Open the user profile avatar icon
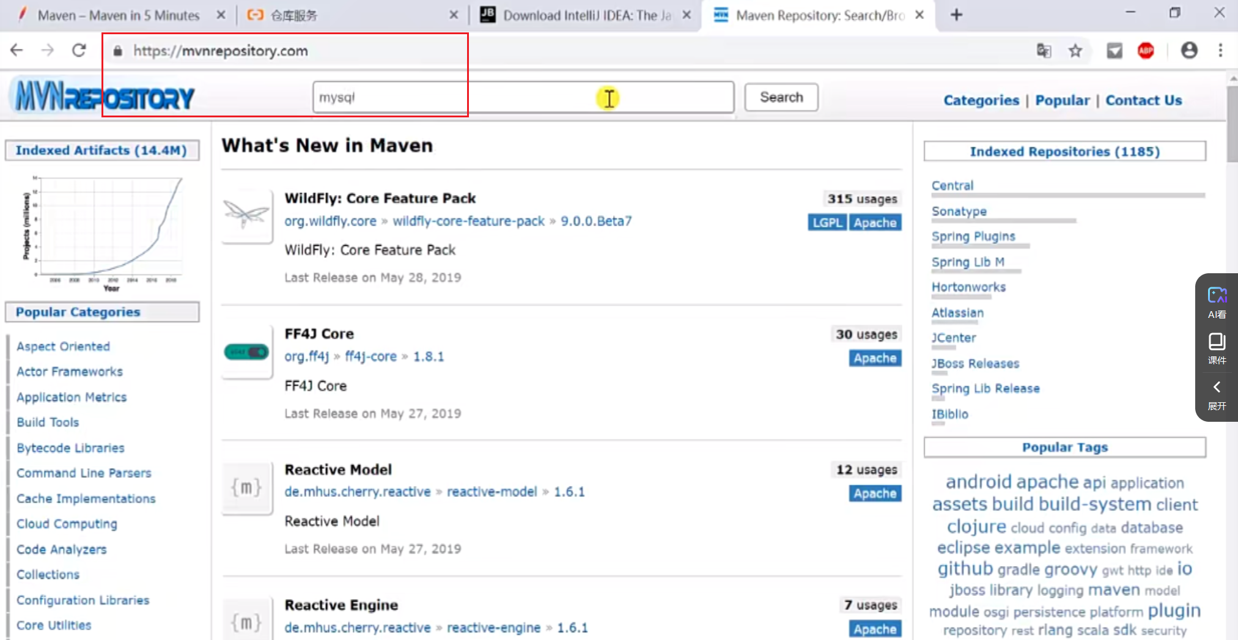Viewport: 1238px width, 640px height. 1189,50
